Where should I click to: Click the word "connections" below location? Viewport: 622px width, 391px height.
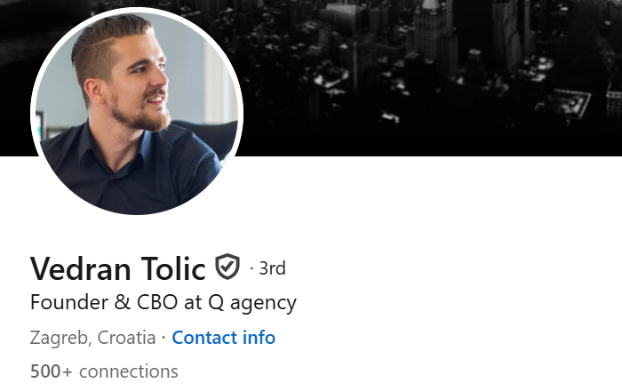click(129, 371)
